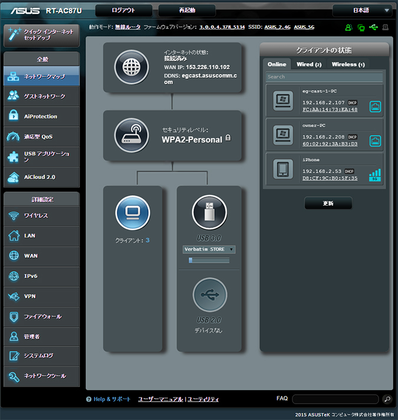Click the 再起動 reboot button
The width and height of the screenshot is (398, 420).
(187, 11)
